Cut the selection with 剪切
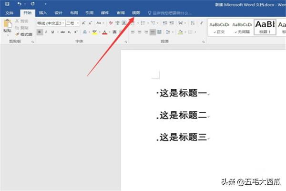 tap(22, 21)
